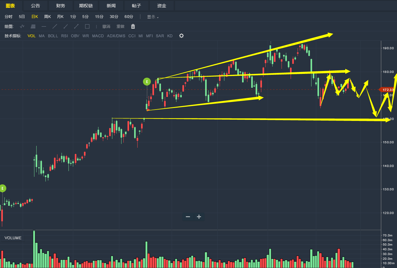The height and width of the screenshot is (268, 397).
Task: Click the 190.00 price axis label
Action: (x=388, y=48)
